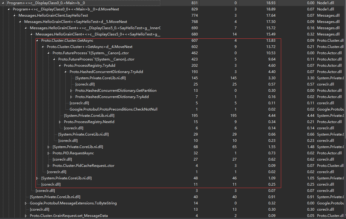Expand the Proto.PID.RequestAsync node
The height and width of the screenshot is (219, 346).
pos(48,153)
